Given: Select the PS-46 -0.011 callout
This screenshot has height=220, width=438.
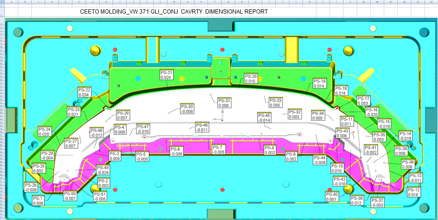Looking at the screenshot, I should tap(202, 127).
